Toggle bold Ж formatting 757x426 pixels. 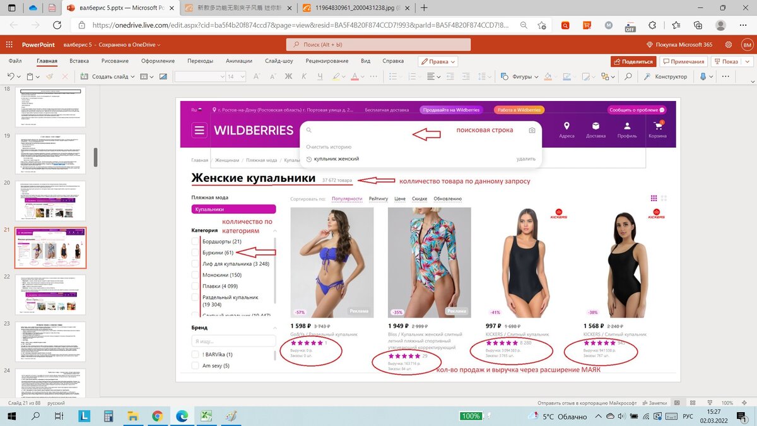pos(289,76)
